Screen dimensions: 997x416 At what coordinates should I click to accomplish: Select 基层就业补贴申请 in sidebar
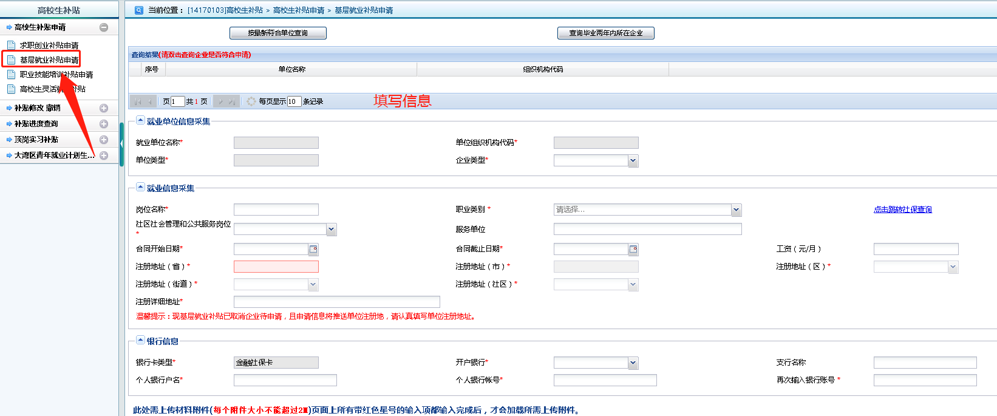[x=49, y=60]
